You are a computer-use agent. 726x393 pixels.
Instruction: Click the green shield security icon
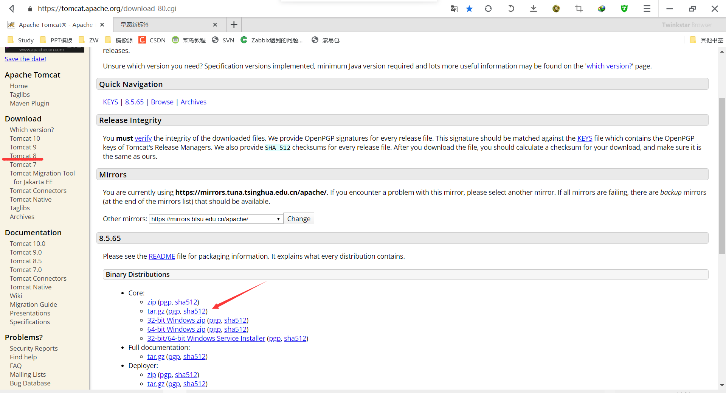point(624,8)
